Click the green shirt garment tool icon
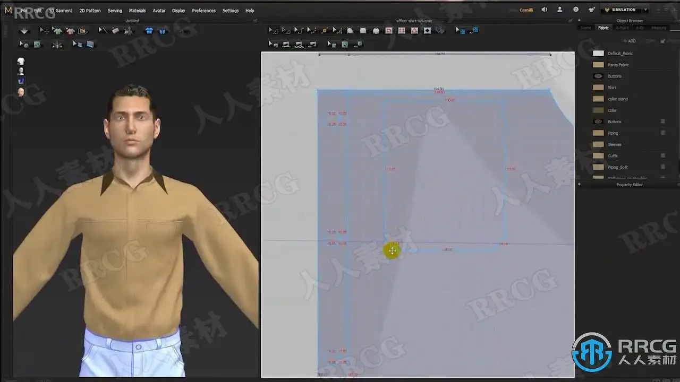The width and height of the screenshot is (680, 382). [x=57, y=31]
